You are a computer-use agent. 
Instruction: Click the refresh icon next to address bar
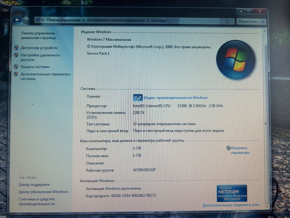pos(230,21)
